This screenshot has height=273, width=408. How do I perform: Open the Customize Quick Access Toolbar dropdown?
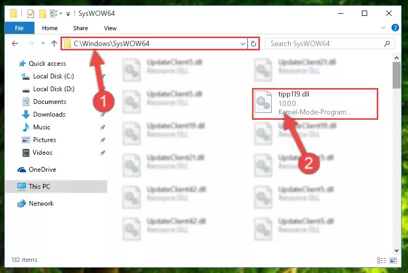[68, 14]
